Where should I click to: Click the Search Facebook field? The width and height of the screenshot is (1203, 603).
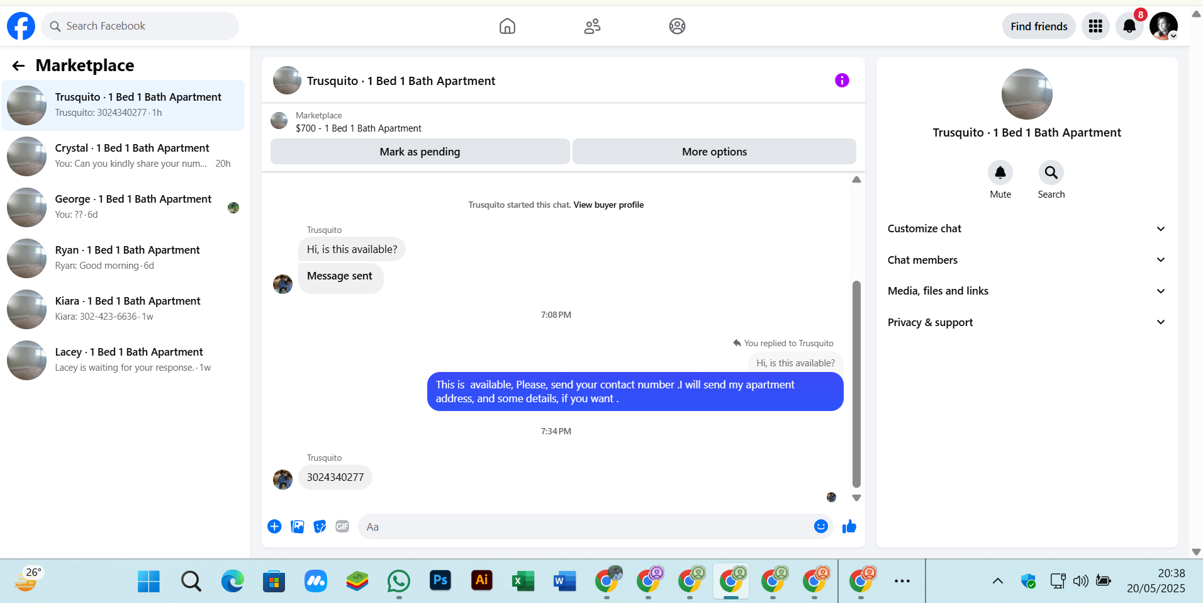pos(140,26)
